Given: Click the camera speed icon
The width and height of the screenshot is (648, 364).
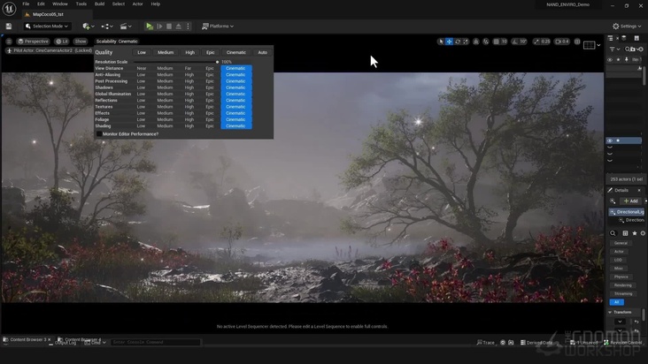Looking at the screenshot, I should point(558,42).
